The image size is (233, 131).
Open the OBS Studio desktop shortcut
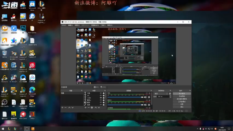(5, 103)
